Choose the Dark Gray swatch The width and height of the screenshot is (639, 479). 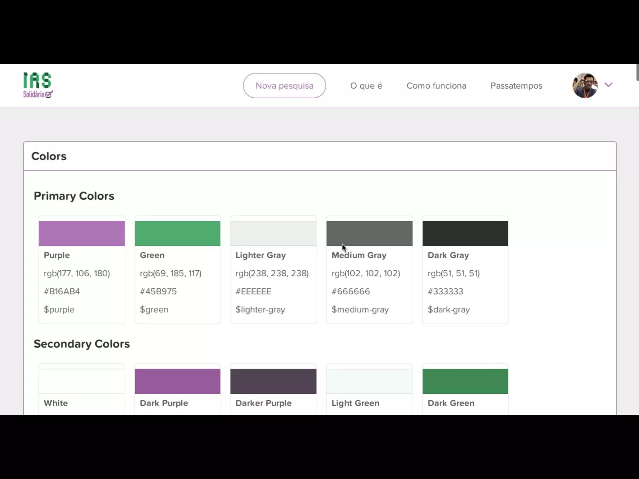pos(465,233)
